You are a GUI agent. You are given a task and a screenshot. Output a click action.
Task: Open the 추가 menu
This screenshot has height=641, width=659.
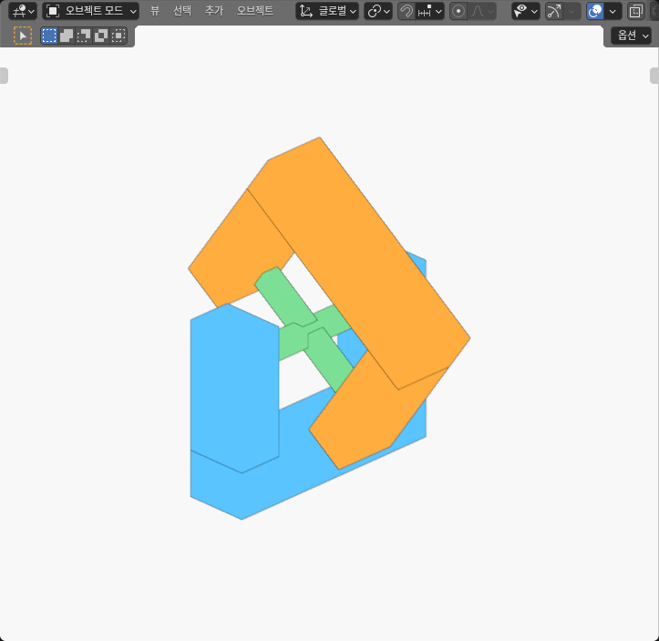coord(214,11)
